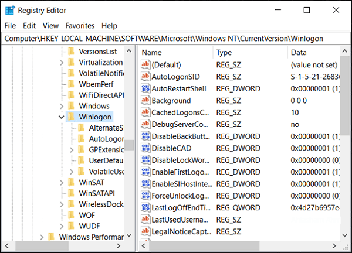The width and height of the screenshot is (352, 253).
Task: Click the values pane scroll down arrow
Action: pyautogui.click(x=344, y=235)
